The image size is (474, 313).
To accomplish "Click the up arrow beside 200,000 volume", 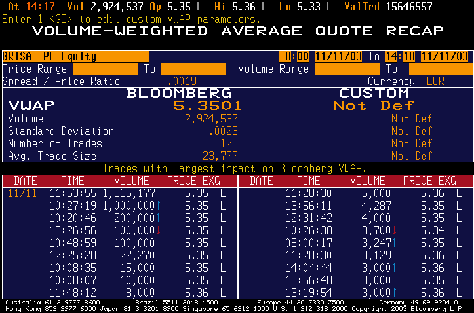I will 159,218.
